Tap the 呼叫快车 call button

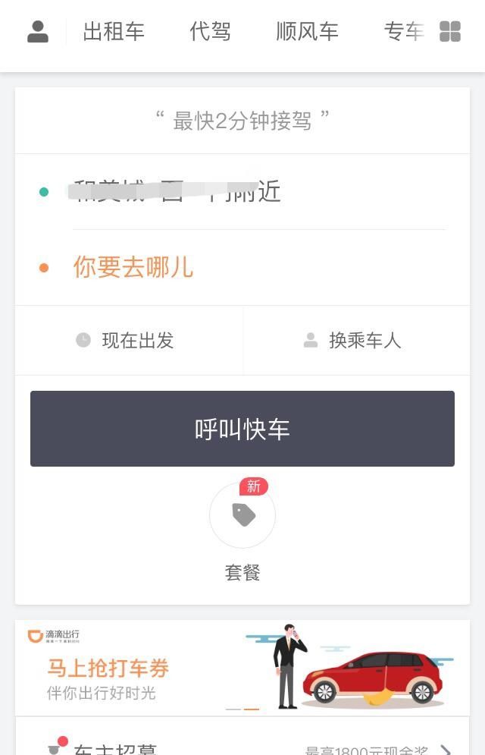tap(242, 428)
